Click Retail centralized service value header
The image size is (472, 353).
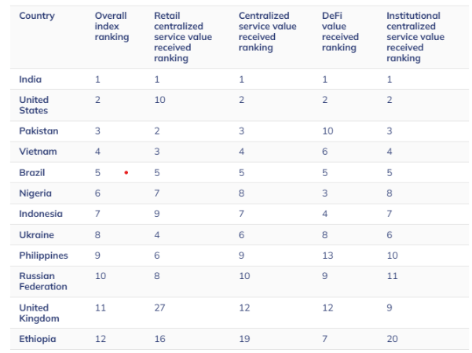(181, 37)
